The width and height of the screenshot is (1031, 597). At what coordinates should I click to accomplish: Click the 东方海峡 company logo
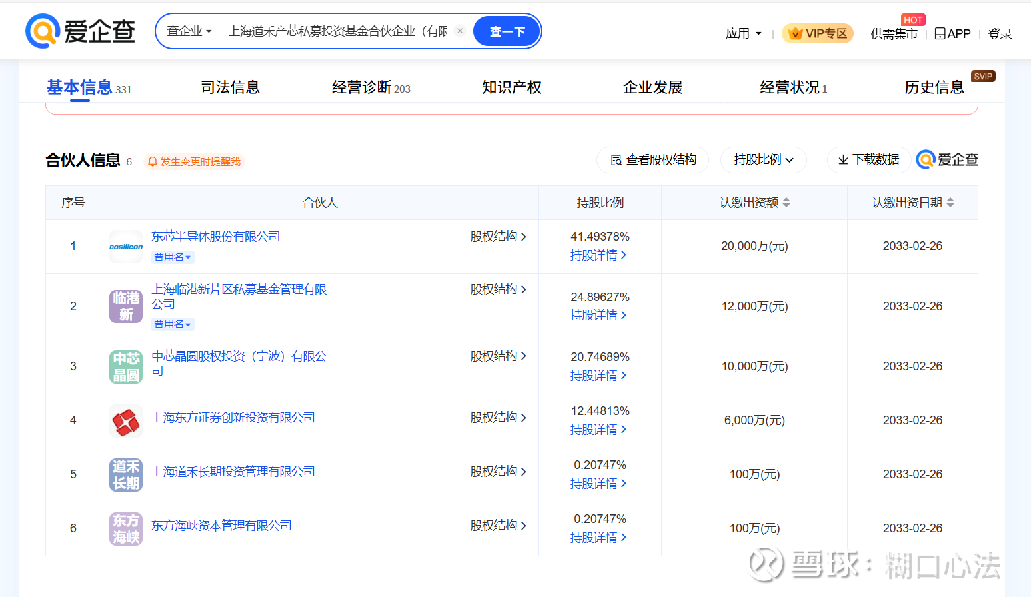pyautogui.click(x=126, y=529)
